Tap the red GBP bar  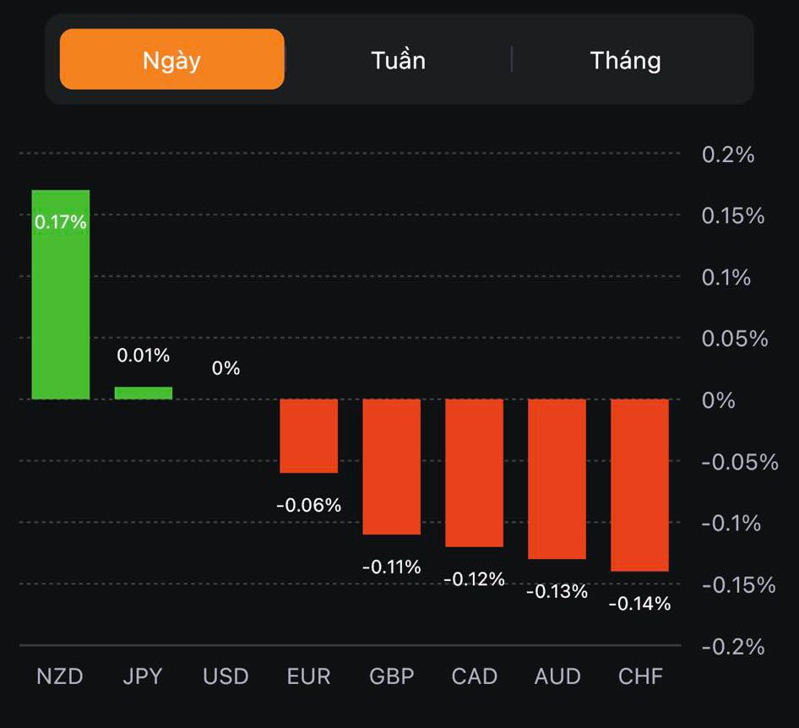pyautogui.click(x=392, y=466)
